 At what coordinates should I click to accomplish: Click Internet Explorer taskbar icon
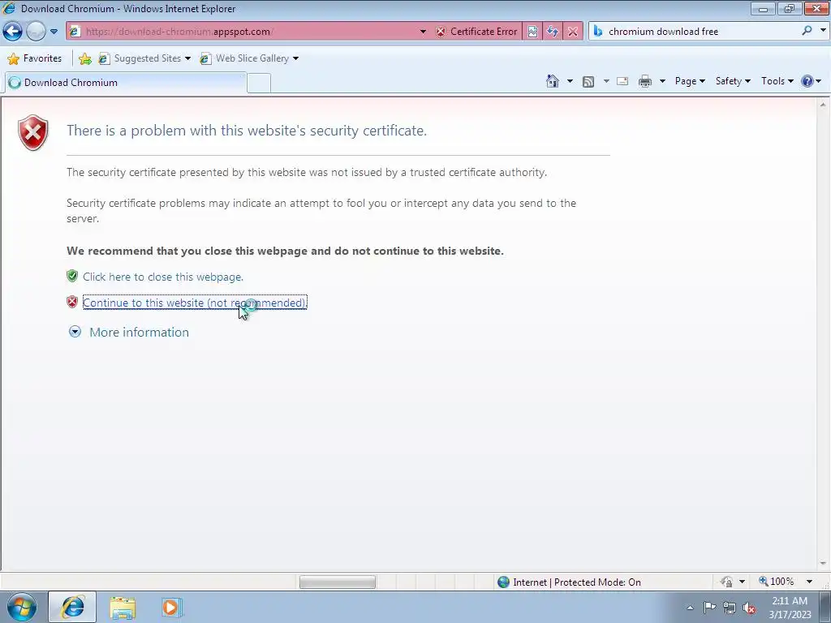[x=72, y=607]
